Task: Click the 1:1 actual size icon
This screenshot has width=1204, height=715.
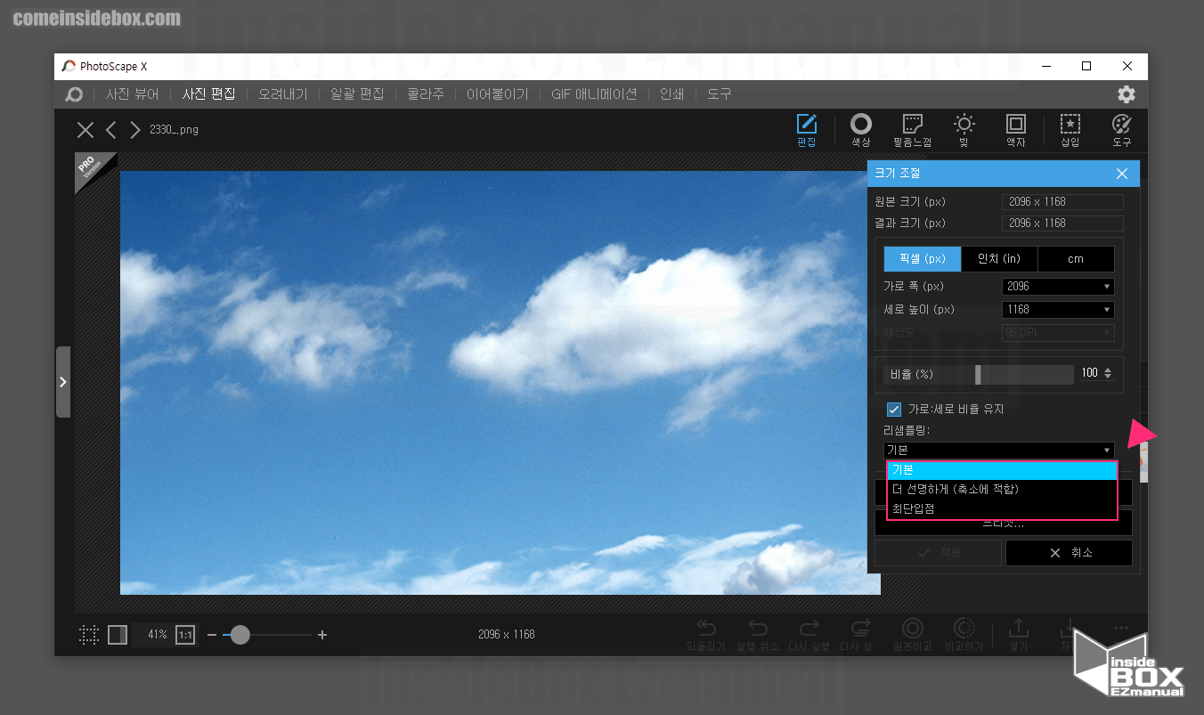Action: 185,635
